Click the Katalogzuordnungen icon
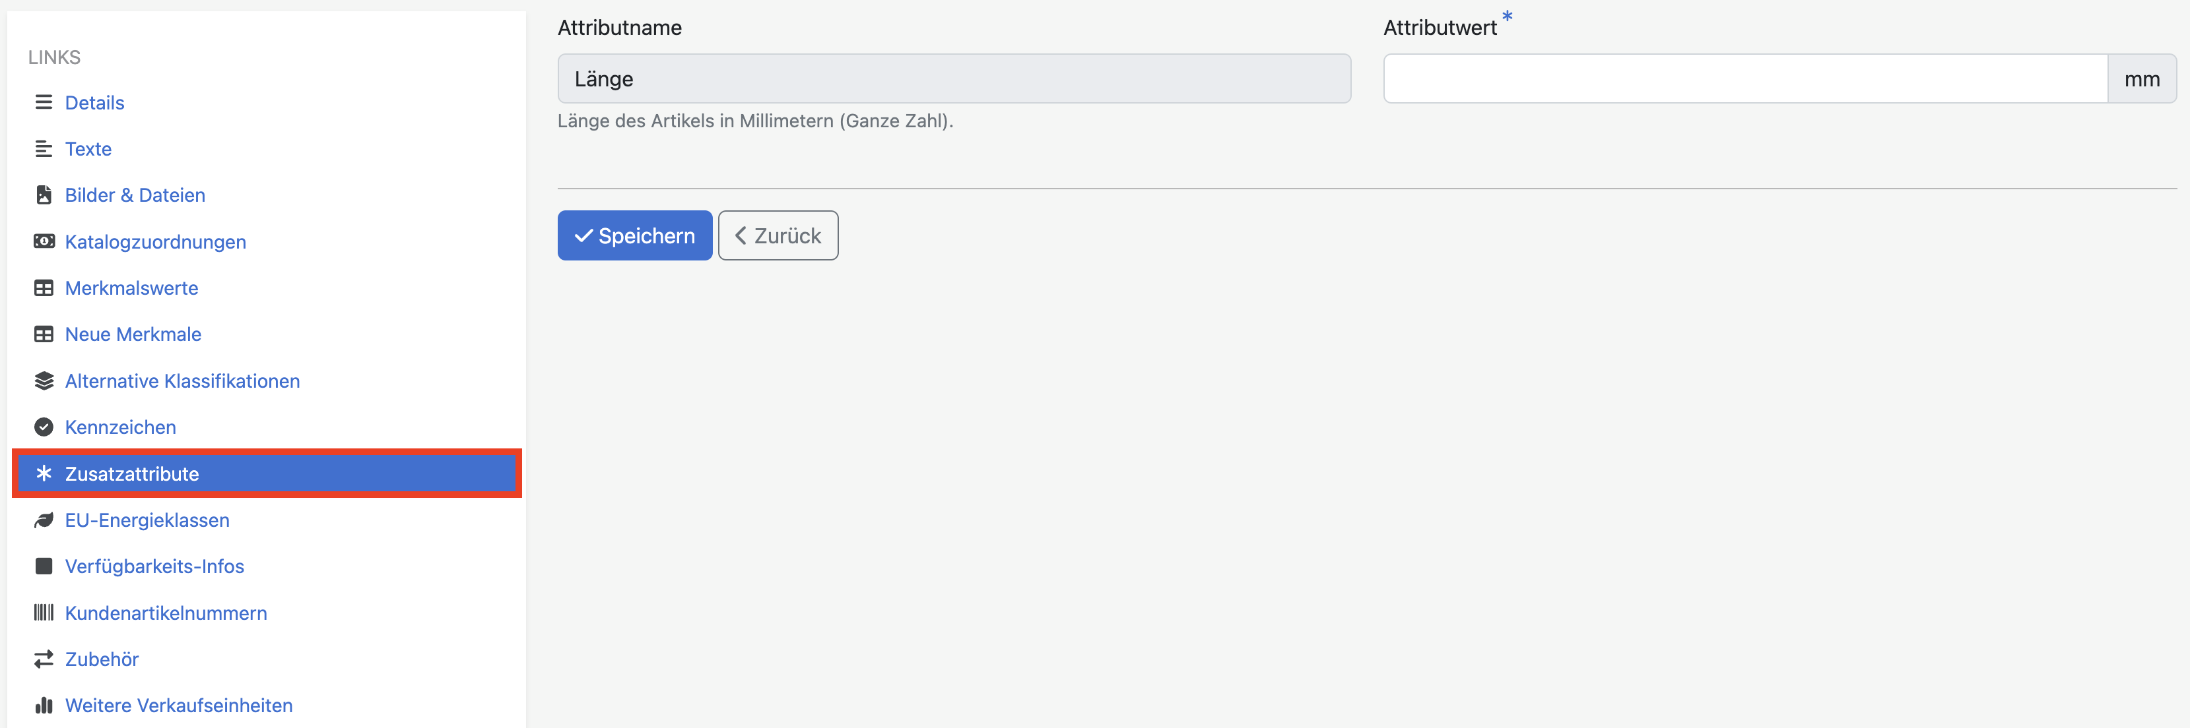The image size is (2190, 728). [44, 242]
